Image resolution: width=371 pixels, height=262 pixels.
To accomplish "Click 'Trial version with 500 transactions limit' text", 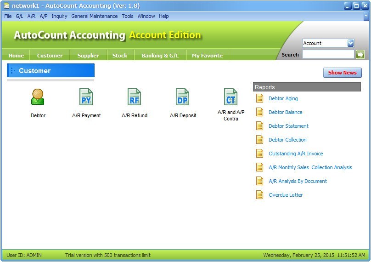I will (x=108, y=255).
